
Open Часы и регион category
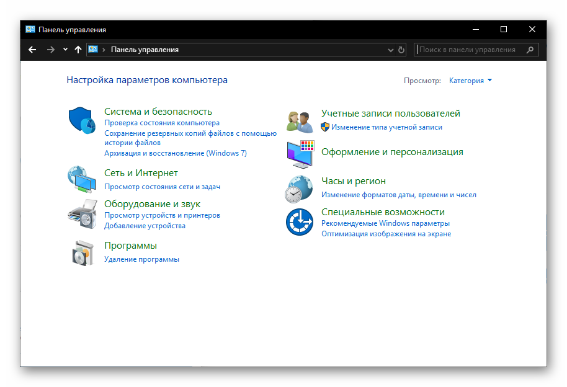pos(354,181)
